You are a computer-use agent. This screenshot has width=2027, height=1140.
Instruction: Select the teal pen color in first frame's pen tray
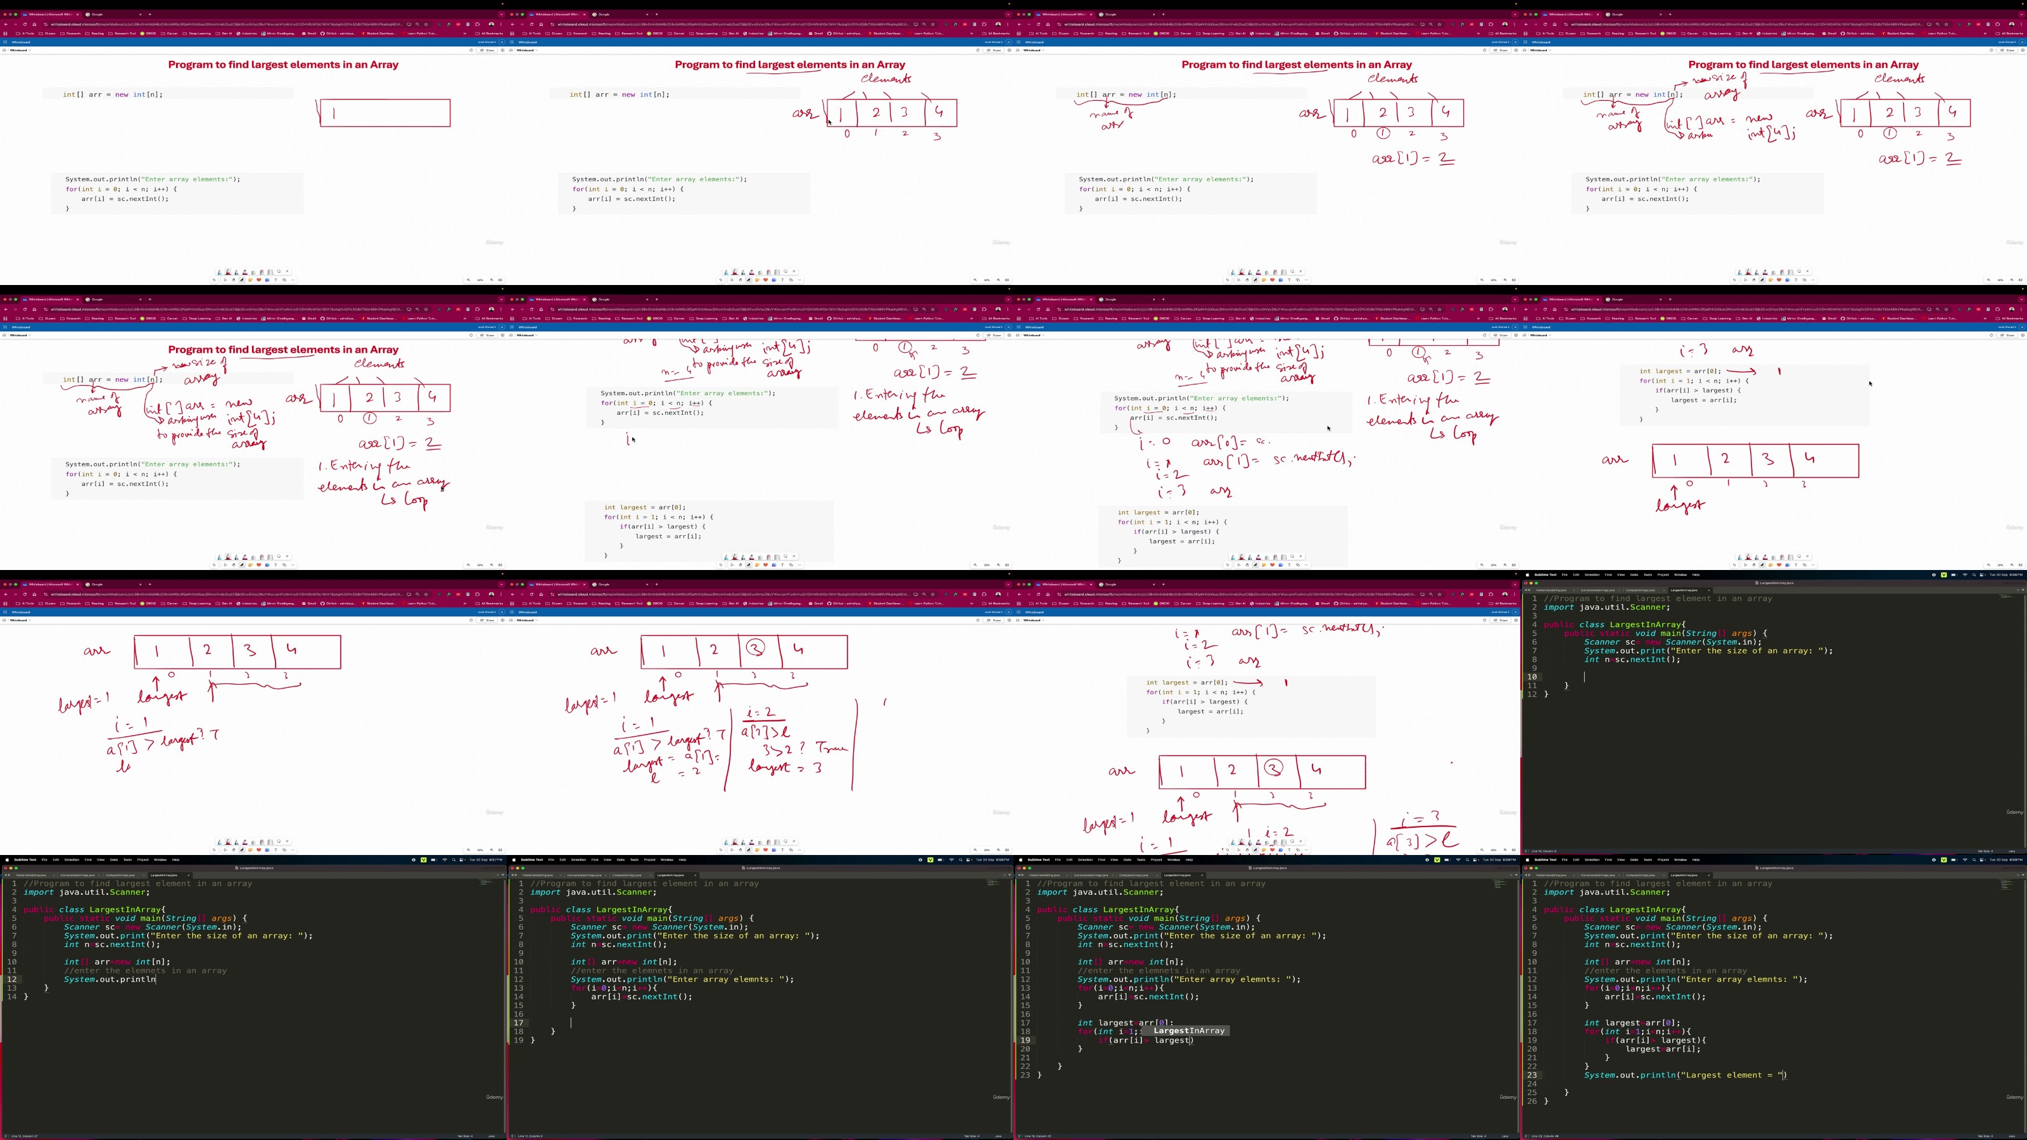pos(220,273)
